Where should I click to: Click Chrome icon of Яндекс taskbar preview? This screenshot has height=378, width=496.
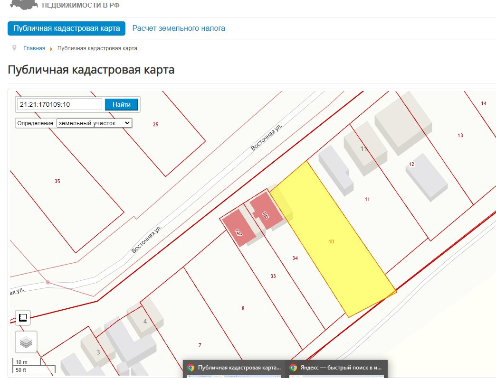(x=293, y=368)
